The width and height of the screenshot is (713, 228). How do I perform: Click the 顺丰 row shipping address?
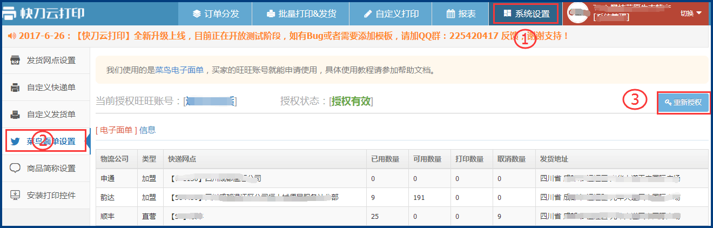pos(611,216)
